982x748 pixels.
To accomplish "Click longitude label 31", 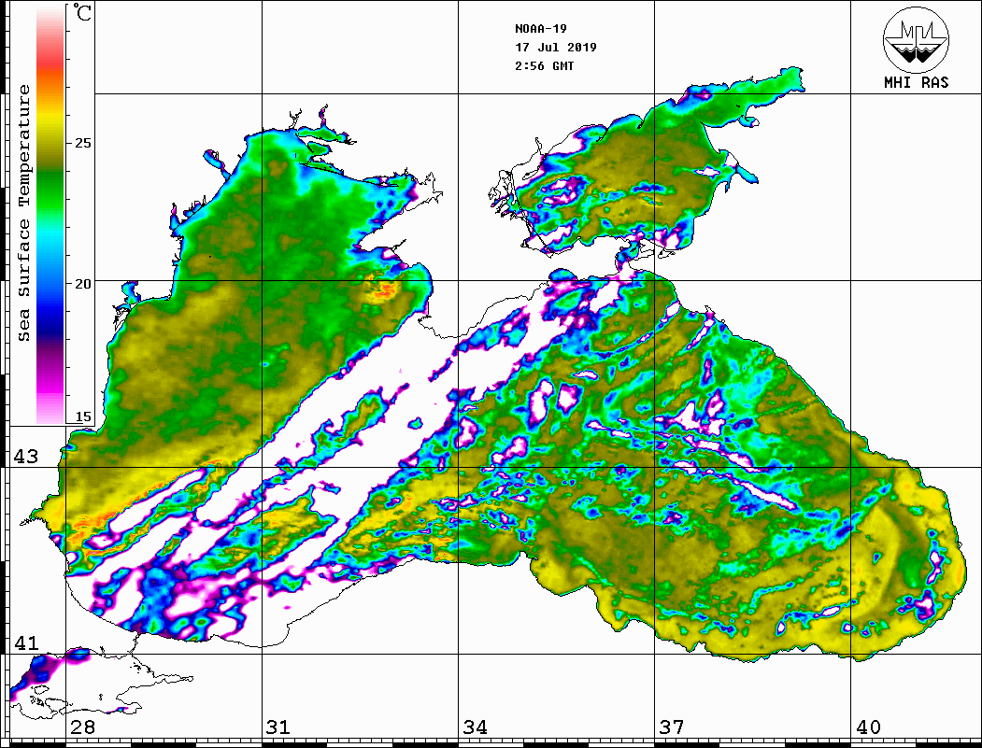I will point(278,727).
